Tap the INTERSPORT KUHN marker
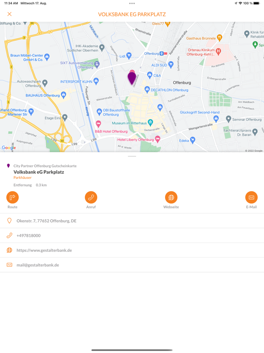 pyautogui.click(x=96, y=81)
